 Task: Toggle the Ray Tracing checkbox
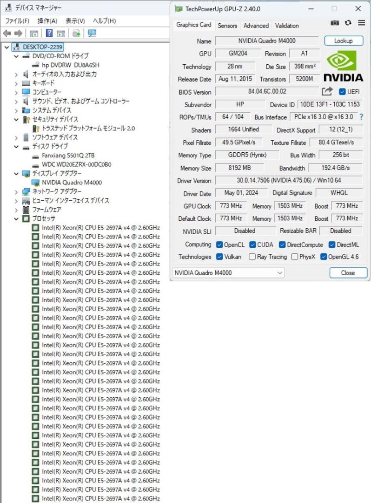click(252, 257)
